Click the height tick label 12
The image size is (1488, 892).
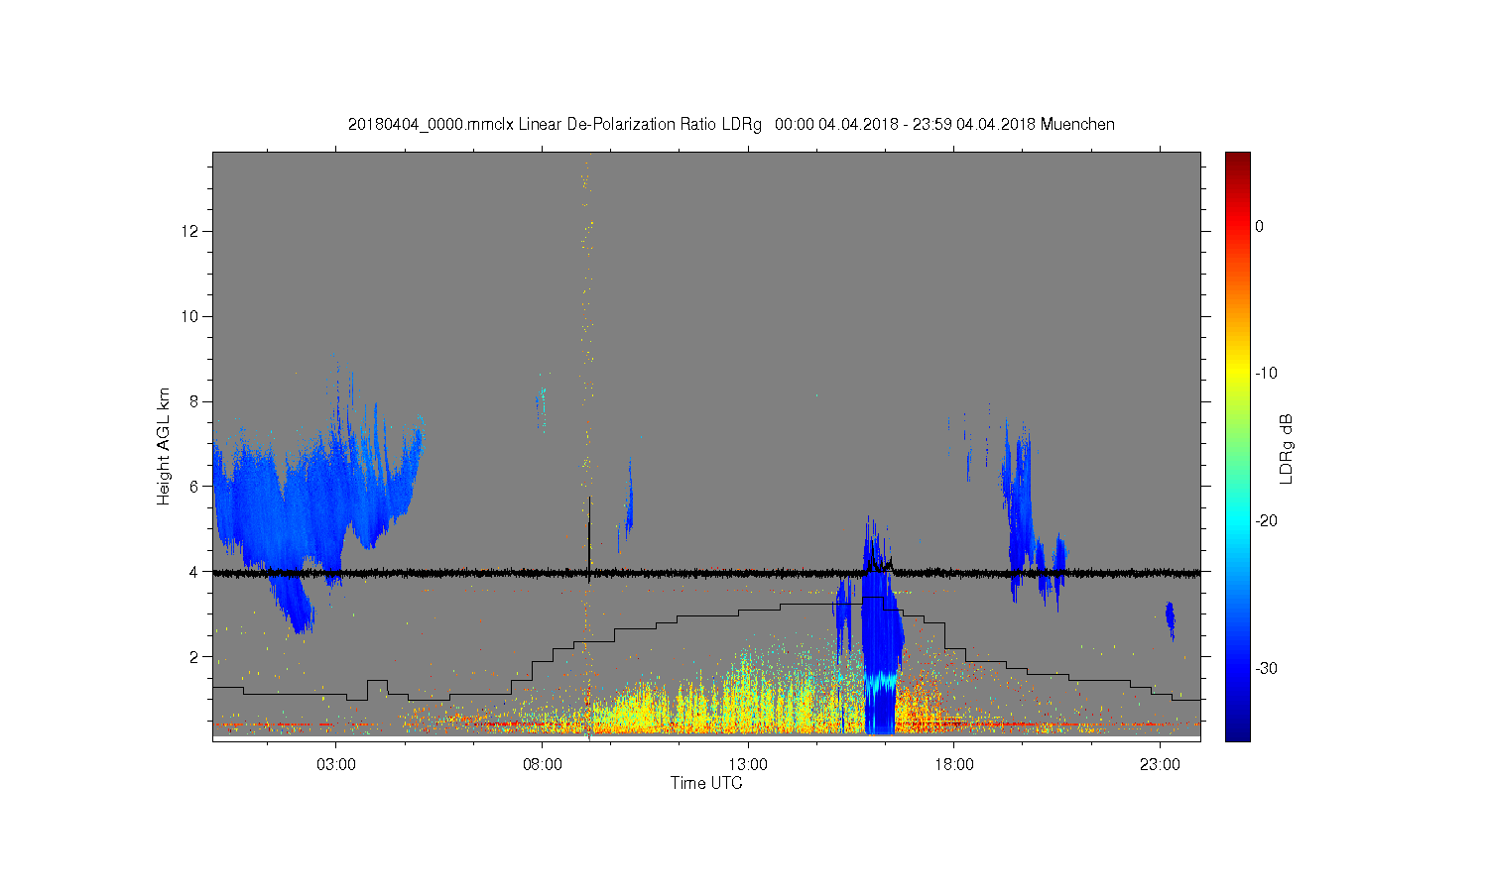click(x=191, y=231)
